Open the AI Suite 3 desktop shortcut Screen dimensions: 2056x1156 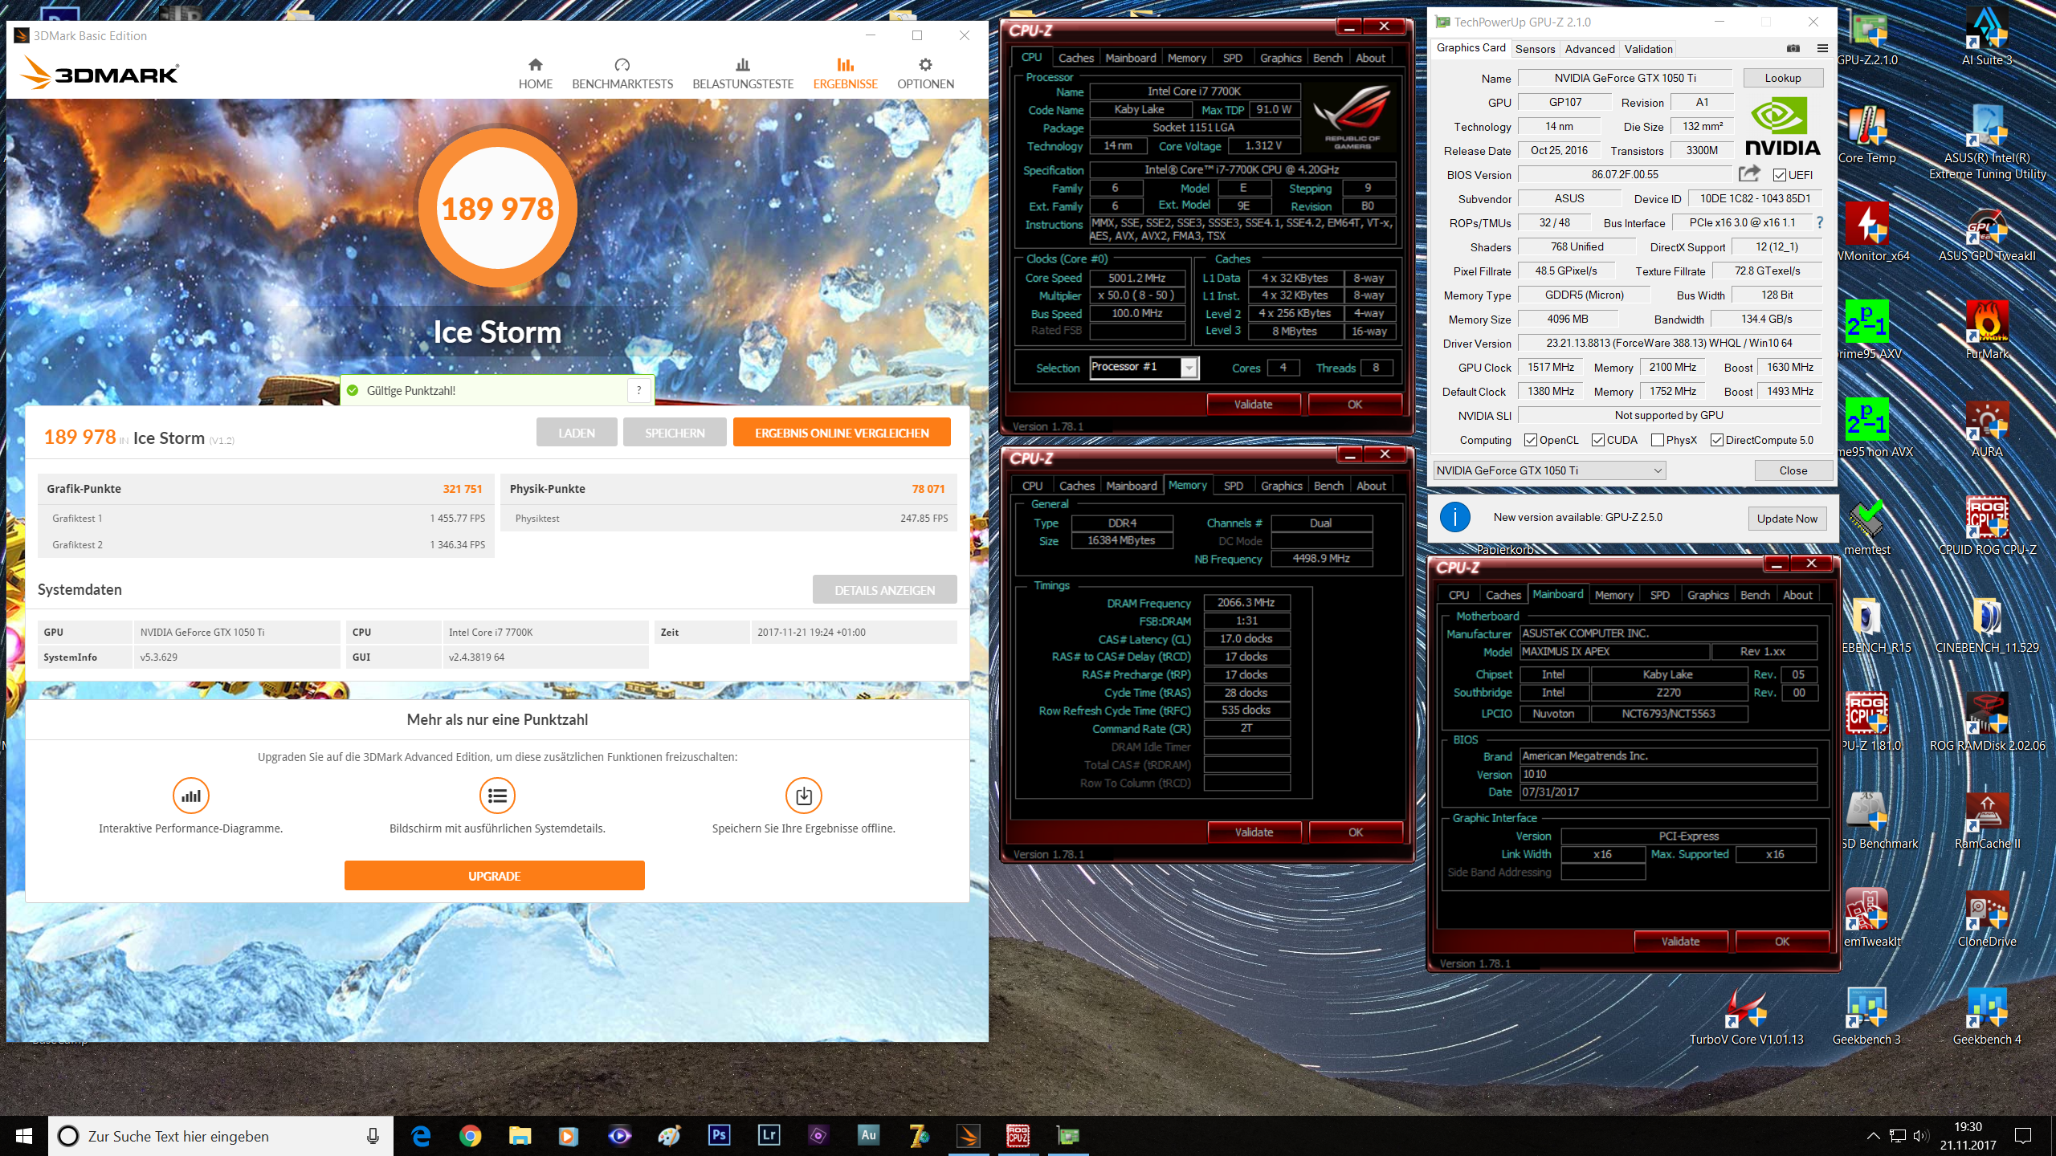[x=1987, y=38]
